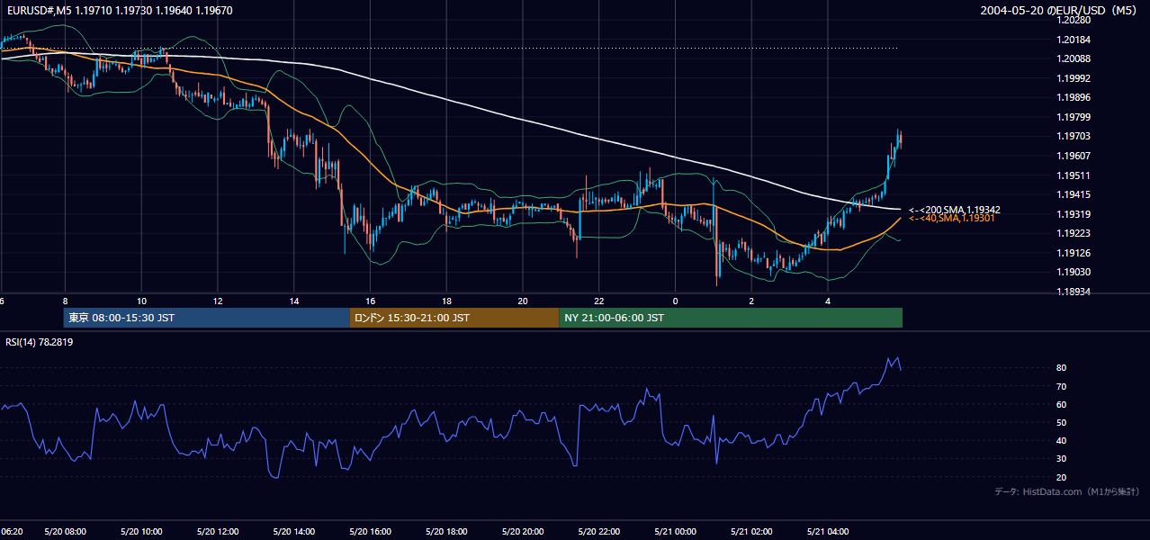Screen dimensions: 1150x540
Task: Click the 5/20 20:00 bottom time label
Action: tap(523, 532)
